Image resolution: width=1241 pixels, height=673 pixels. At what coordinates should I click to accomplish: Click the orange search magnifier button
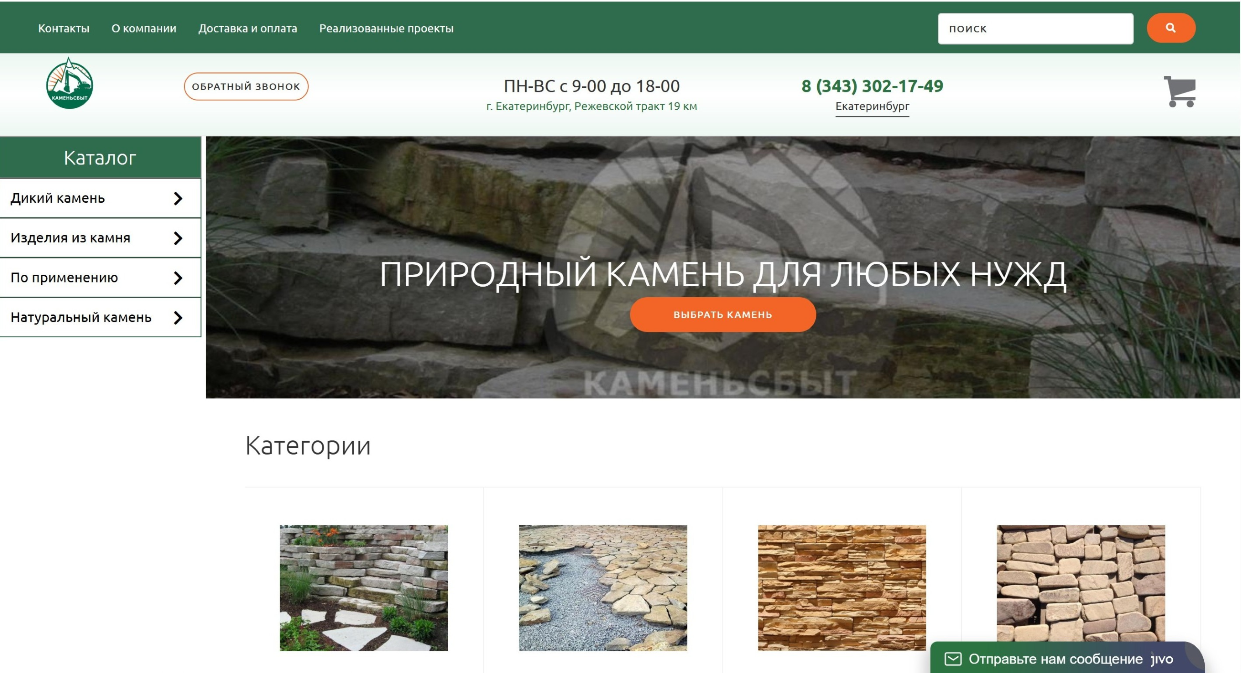(x=1170, y=28)
